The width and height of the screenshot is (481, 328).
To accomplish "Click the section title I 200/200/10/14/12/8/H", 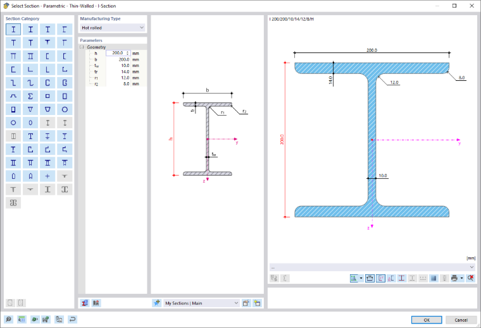I will [291, 19].
